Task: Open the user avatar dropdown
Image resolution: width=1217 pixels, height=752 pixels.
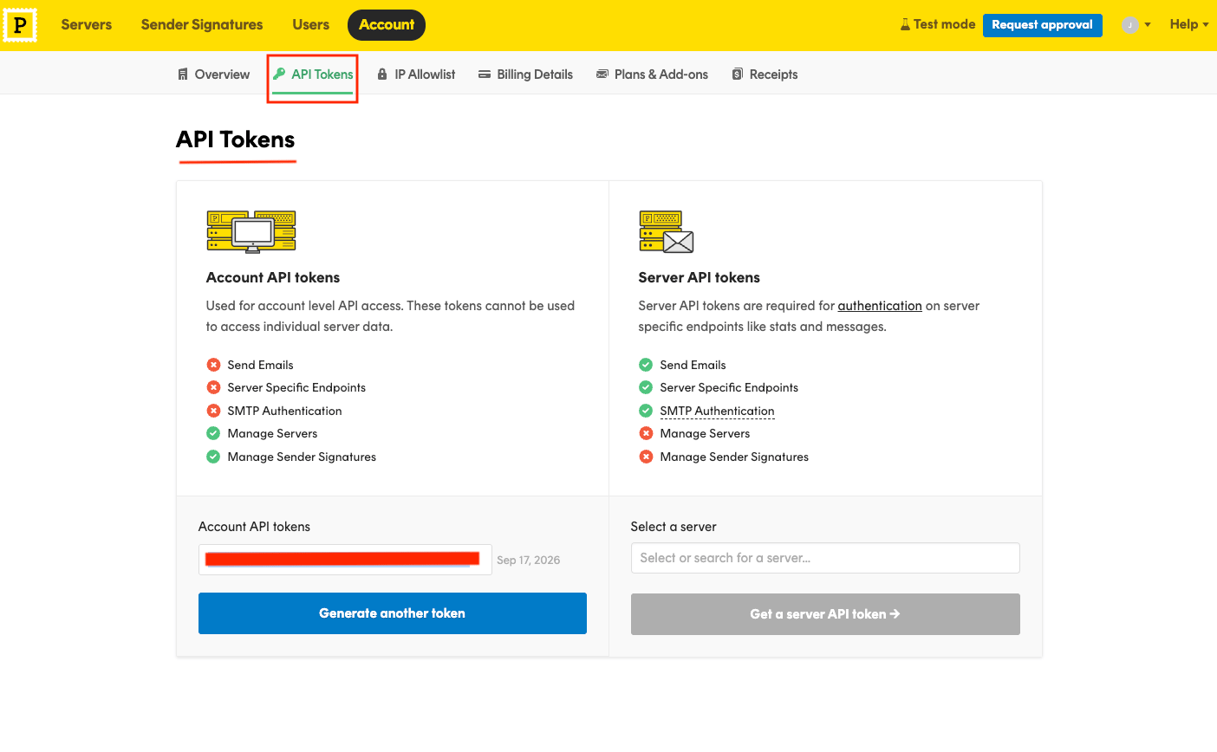Action: [x=1136, y=25]
